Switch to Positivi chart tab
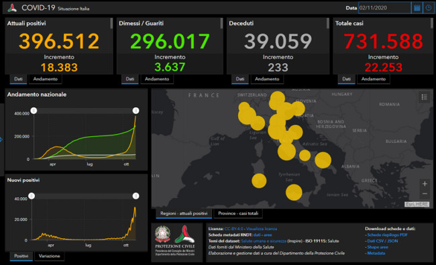Screen dimensions: 436x265 coord(21,256)
